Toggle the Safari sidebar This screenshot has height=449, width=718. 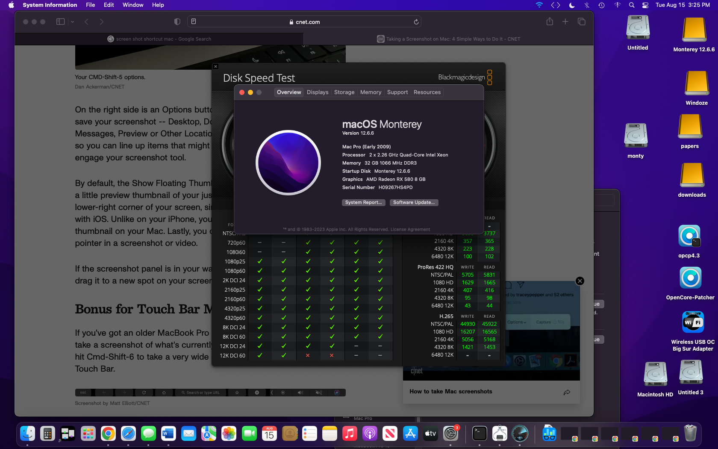click(60, 22)
